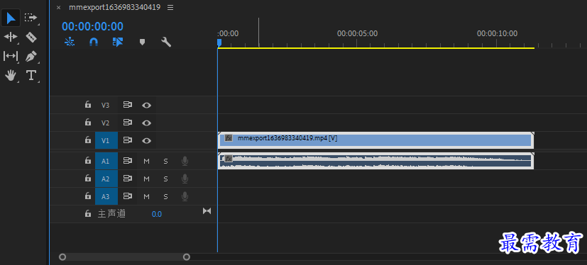Toggle sync lock on A3
This screenshot has height=265, width=587.
coord(128,196)
